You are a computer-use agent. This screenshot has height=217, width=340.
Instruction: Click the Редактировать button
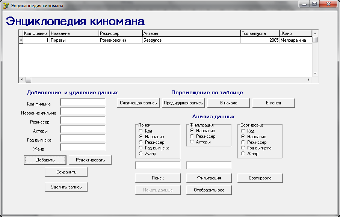point(90,160)
